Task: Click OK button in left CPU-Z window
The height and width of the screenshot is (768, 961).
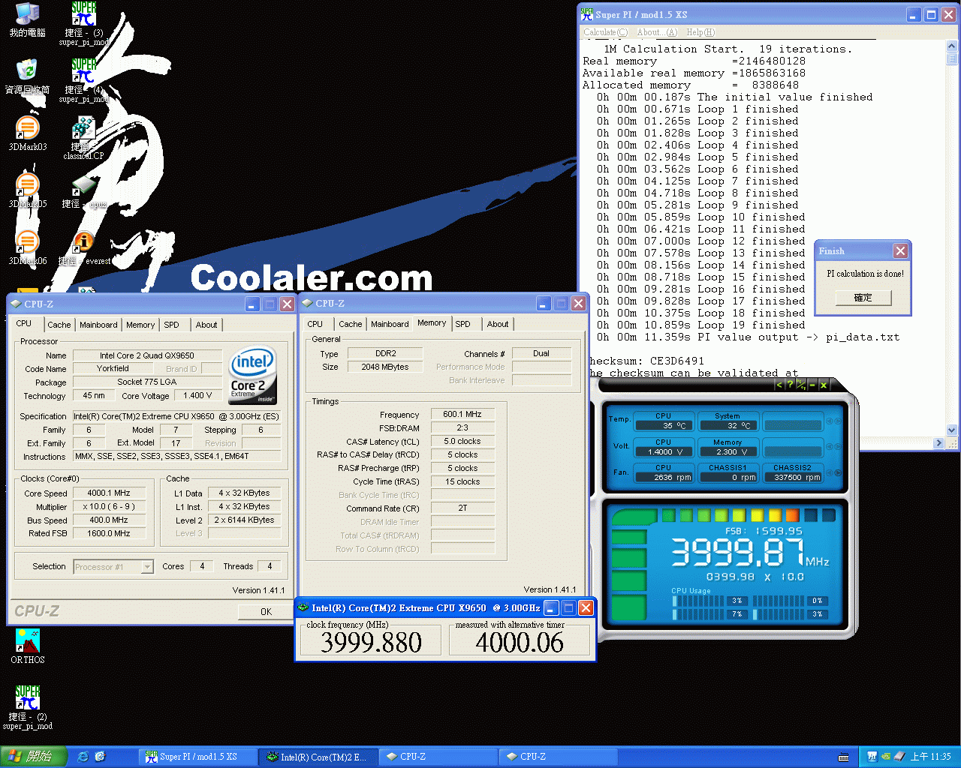Action: point(266,612)
